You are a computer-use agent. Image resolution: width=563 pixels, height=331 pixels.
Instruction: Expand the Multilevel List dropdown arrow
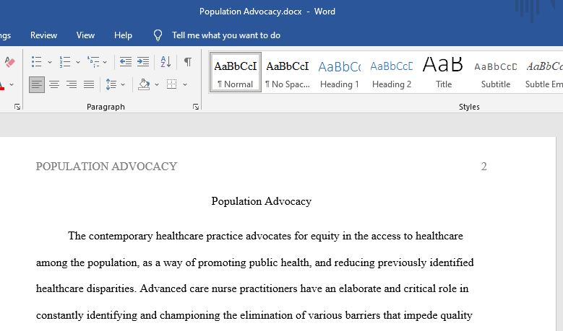pyautogui.click(x=105, y=62)
